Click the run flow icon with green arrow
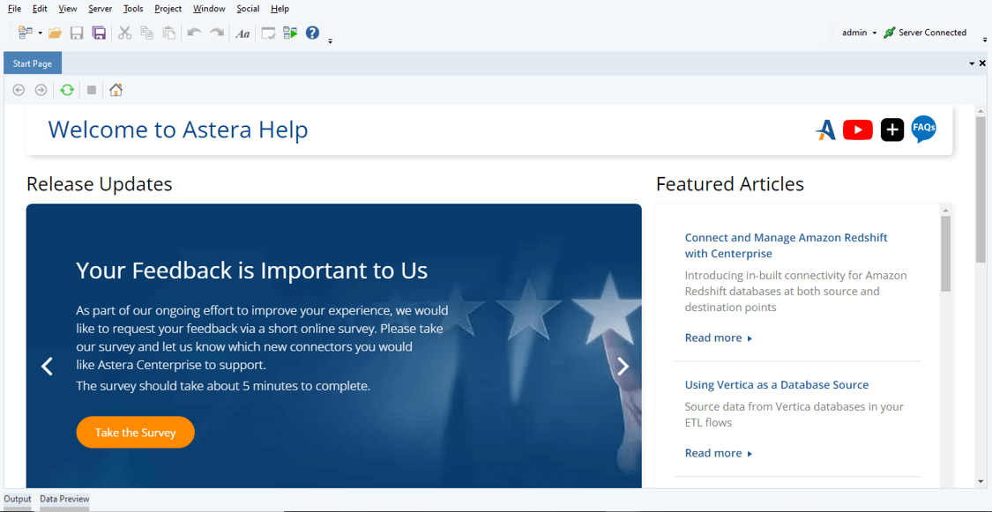This screenshot has height=512, width=992. pos(290,33)
